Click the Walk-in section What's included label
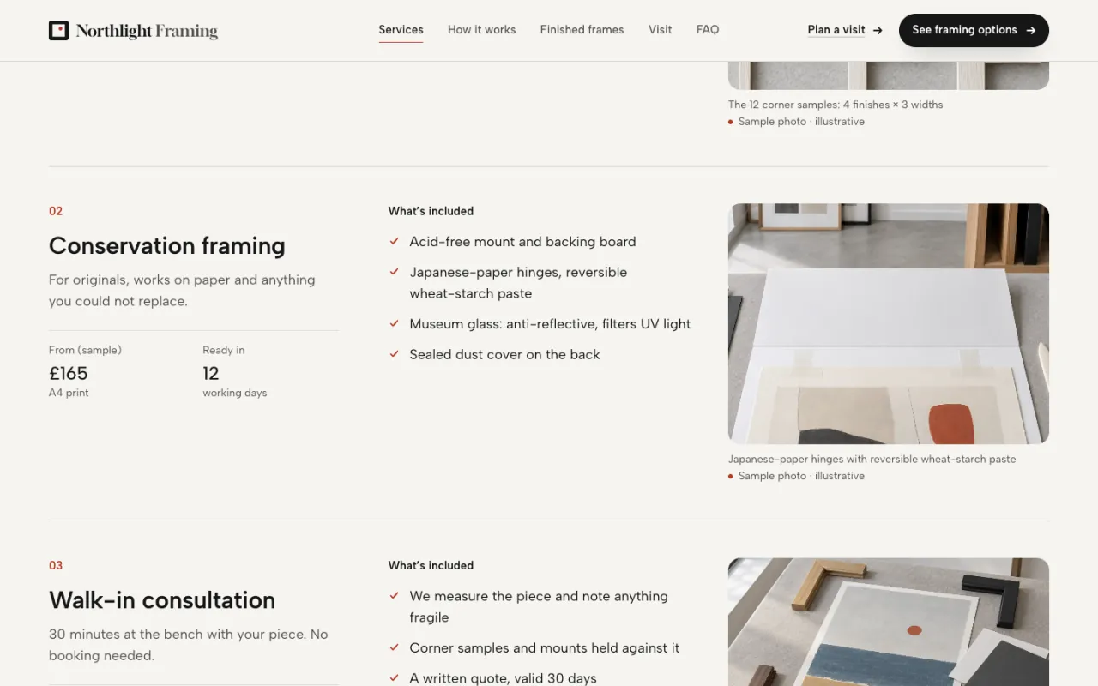 point(431,565)
